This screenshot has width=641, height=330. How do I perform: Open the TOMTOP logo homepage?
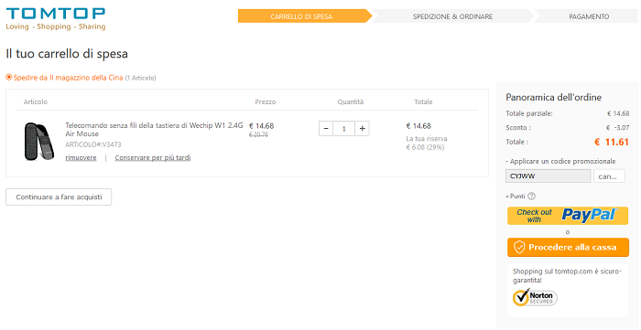(x=56, y=19)
